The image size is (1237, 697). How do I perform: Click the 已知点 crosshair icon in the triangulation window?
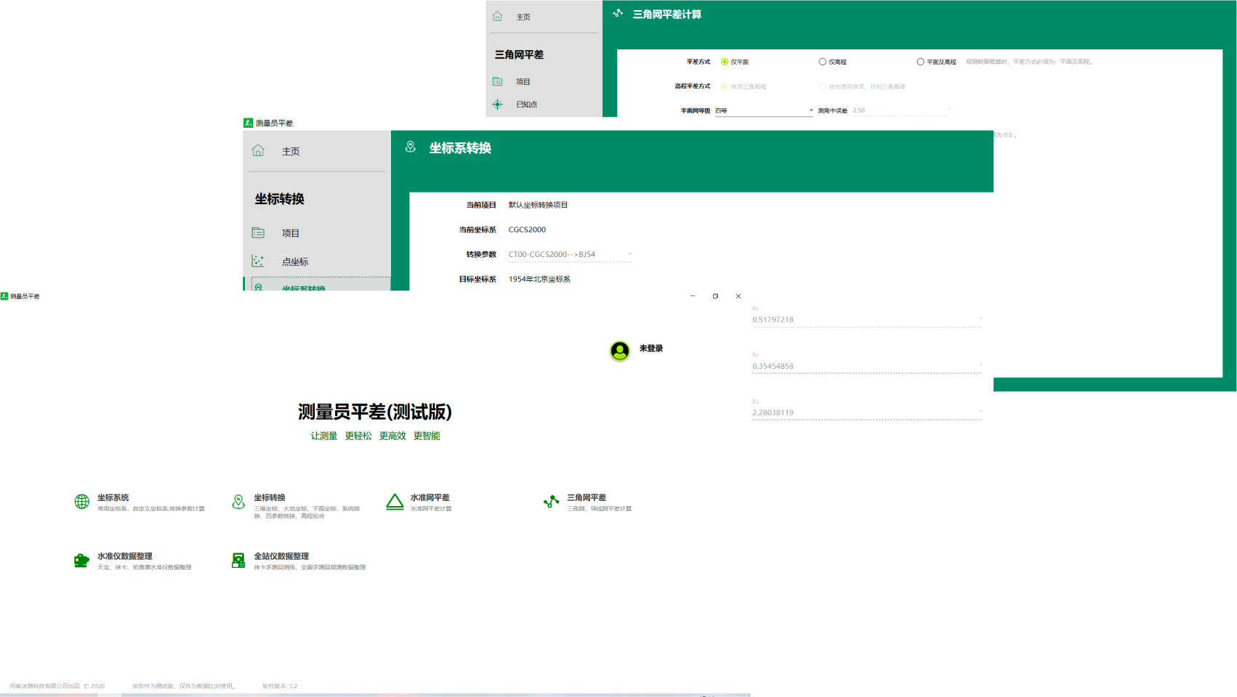497,104
